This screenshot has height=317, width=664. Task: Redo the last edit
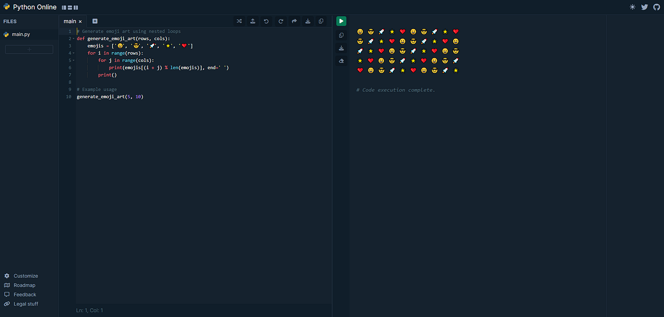tap(281, 21)
